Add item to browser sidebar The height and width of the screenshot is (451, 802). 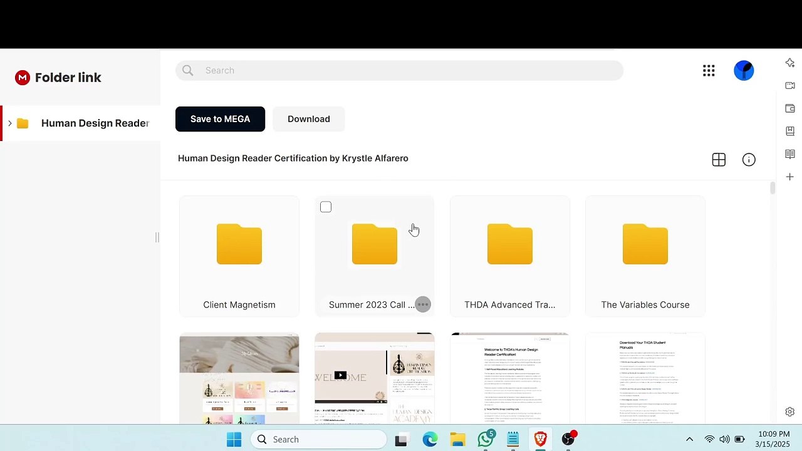[790, 177]
